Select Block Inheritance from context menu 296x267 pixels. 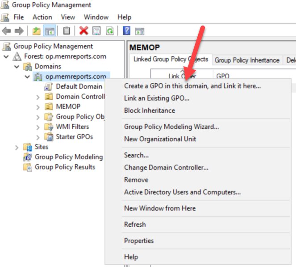198,110
